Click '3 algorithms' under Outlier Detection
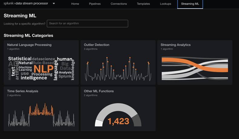 (x=90, y=49)
